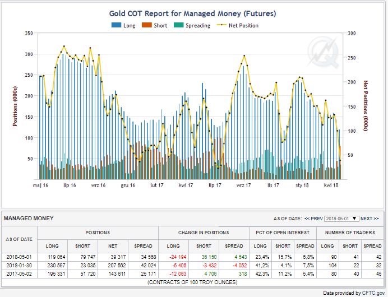Click spread value 34 568
Image resolution: width=388 pixels, height=297 pixels.
[149, 257]
